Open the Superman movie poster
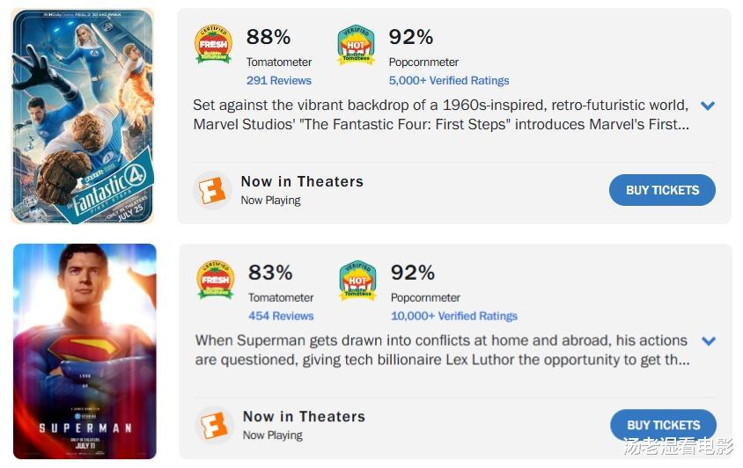The image size is (743, 468). 85,351
